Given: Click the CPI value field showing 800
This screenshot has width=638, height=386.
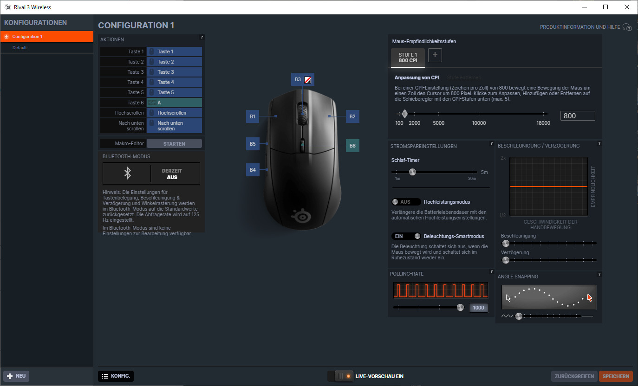Looking at the screenshot, I should point(578,116).
